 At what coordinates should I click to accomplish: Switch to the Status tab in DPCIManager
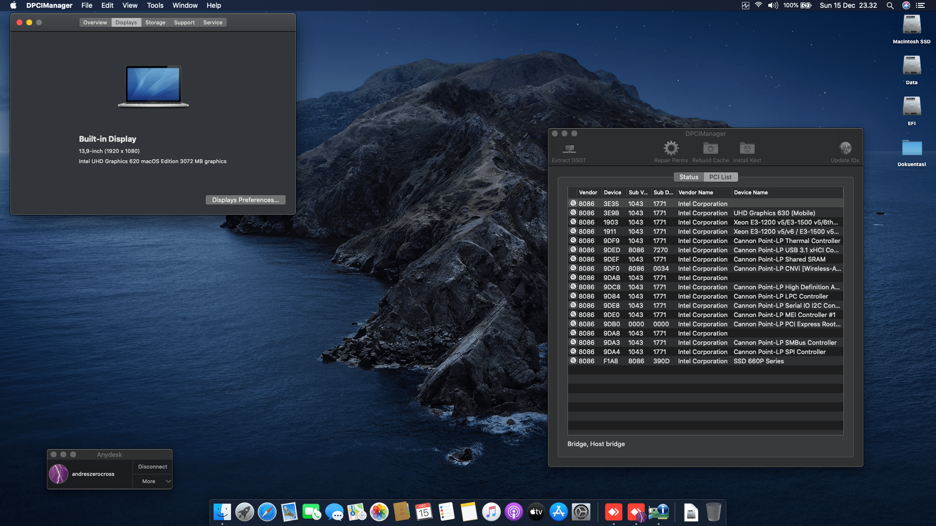[x=688, y=177]
